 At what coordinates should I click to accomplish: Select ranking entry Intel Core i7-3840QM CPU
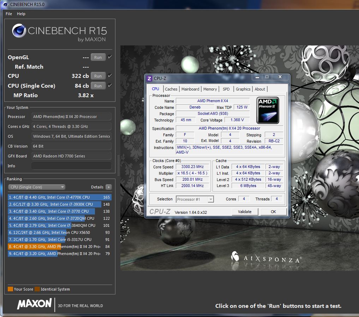pyautogui.click(x=59, y=225)
